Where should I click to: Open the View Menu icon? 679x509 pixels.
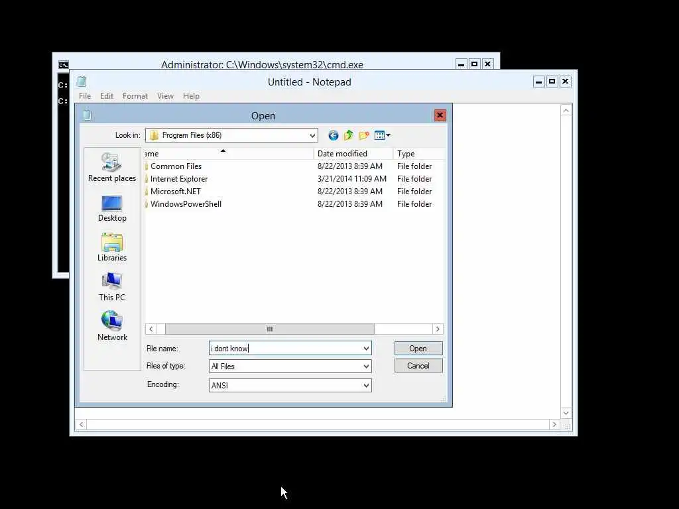point(383,135)
